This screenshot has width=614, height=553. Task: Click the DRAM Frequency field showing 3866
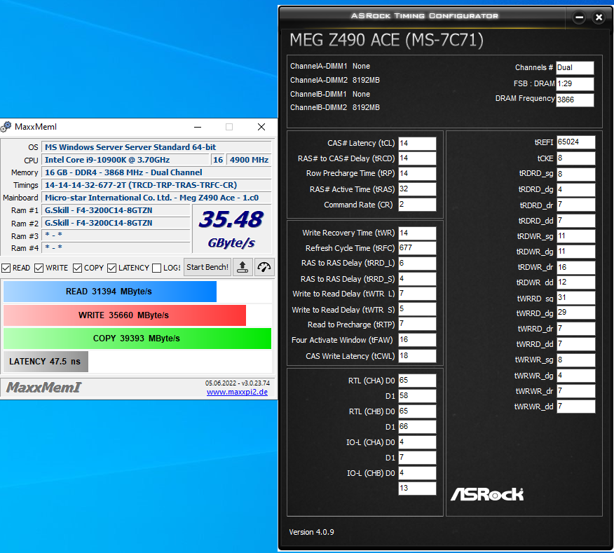575,100
